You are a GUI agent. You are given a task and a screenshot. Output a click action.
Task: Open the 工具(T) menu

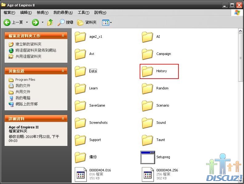coord(83,13)
